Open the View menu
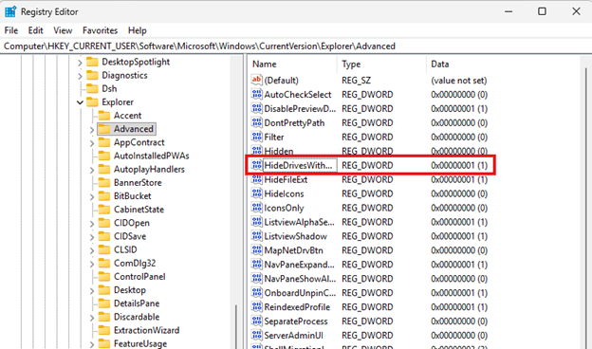The width and height of the screenshot is (592, 349). point(63,30)
